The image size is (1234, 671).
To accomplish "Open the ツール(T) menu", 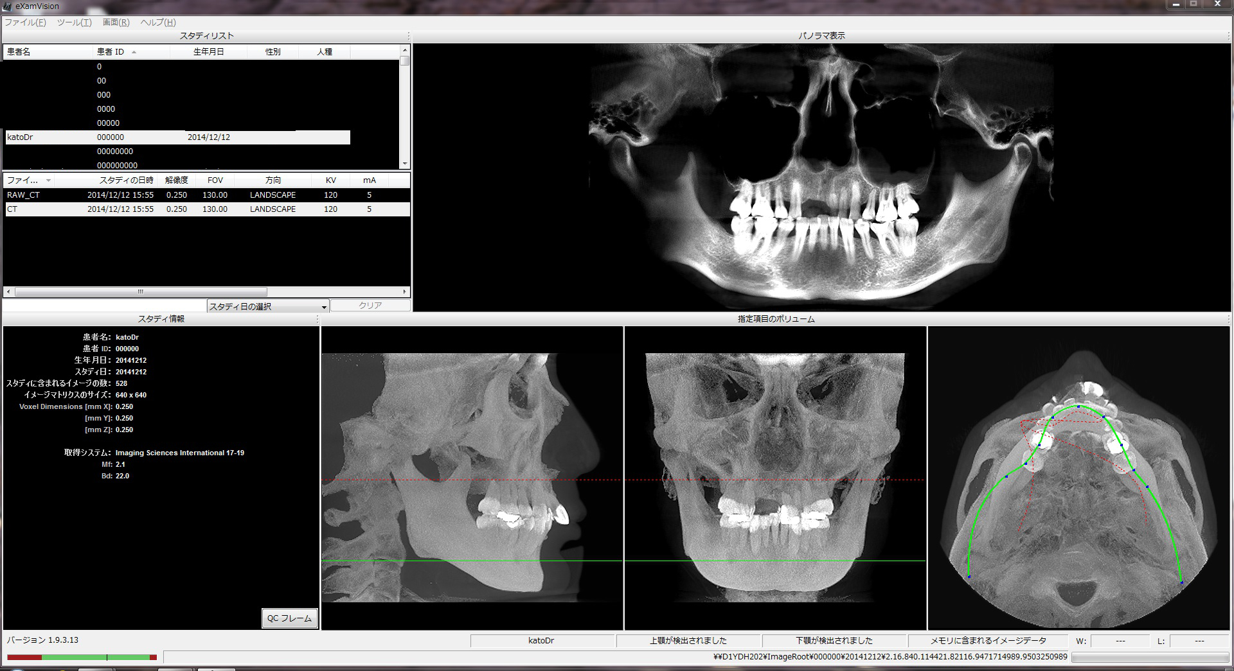I will pyautogui.click(x=74, y=22).
